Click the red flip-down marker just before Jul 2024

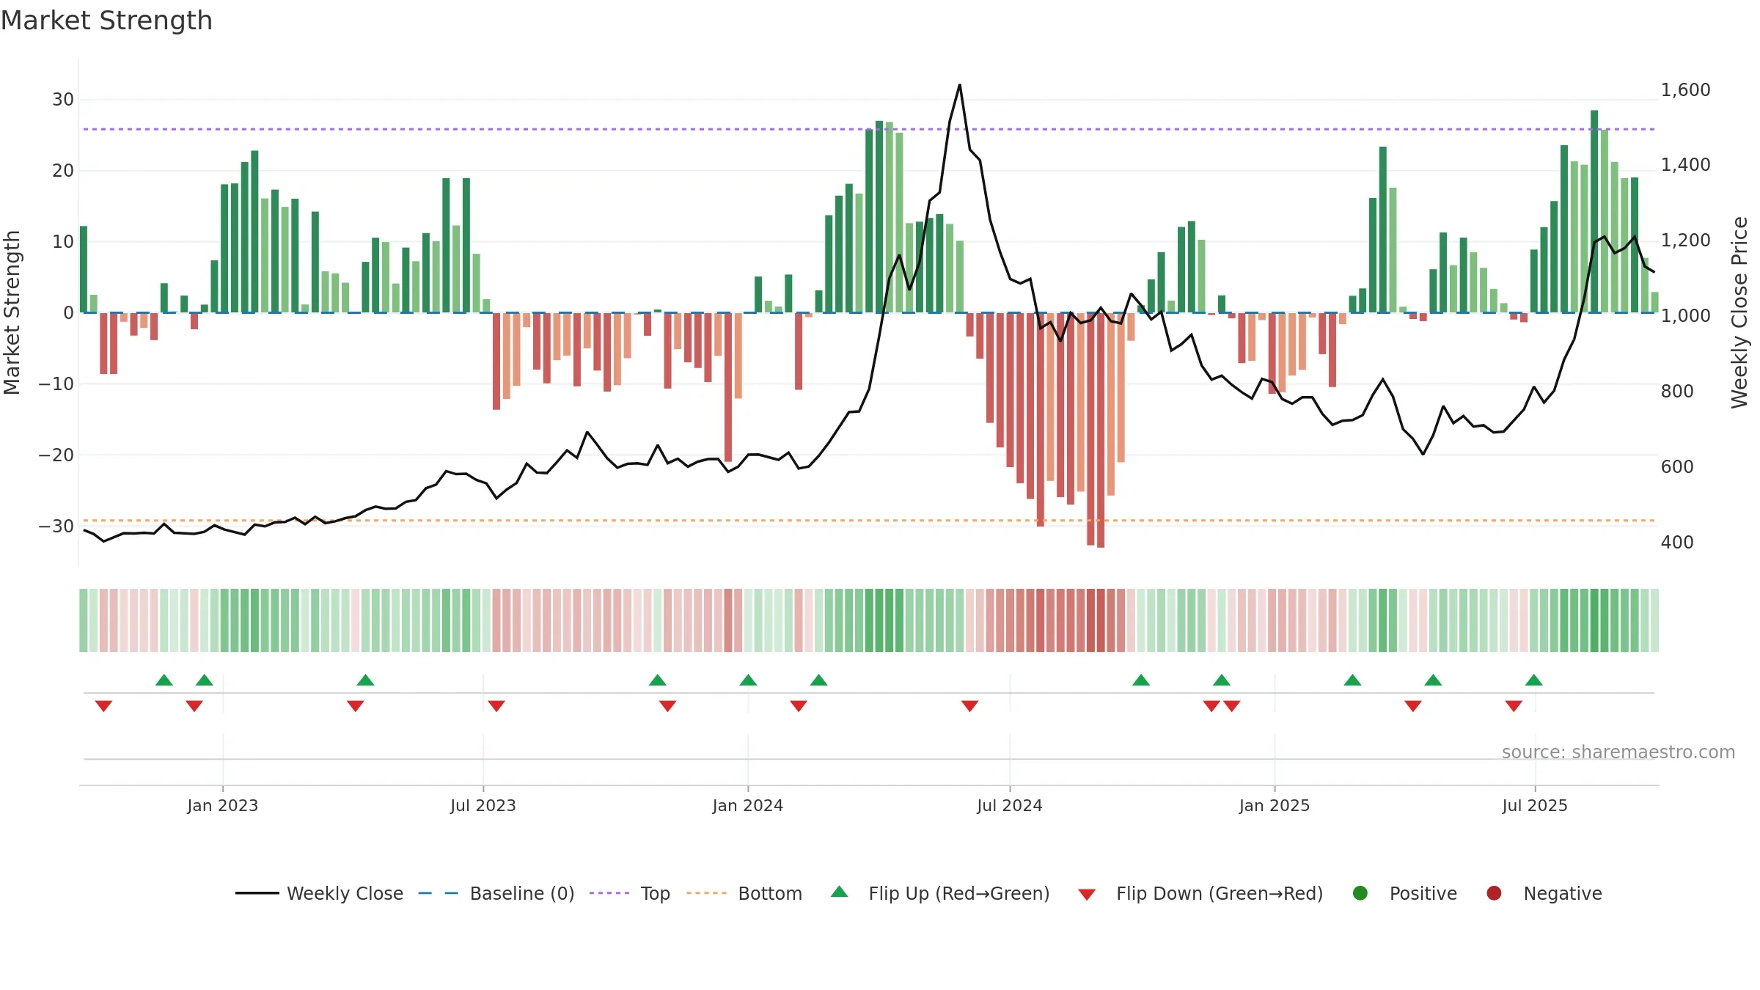coord(970,706)
